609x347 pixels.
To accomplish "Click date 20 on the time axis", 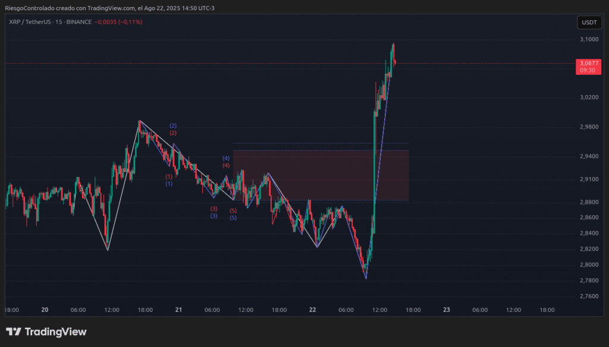I will (45, 310).
